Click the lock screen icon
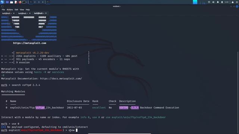Image resolution: width=239 pixels, height=134 pixels. (233, 2)
